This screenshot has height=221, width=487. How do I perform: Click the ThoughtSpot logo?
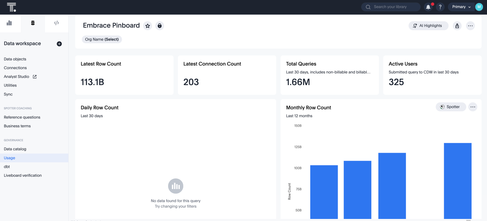pos(11,7)
